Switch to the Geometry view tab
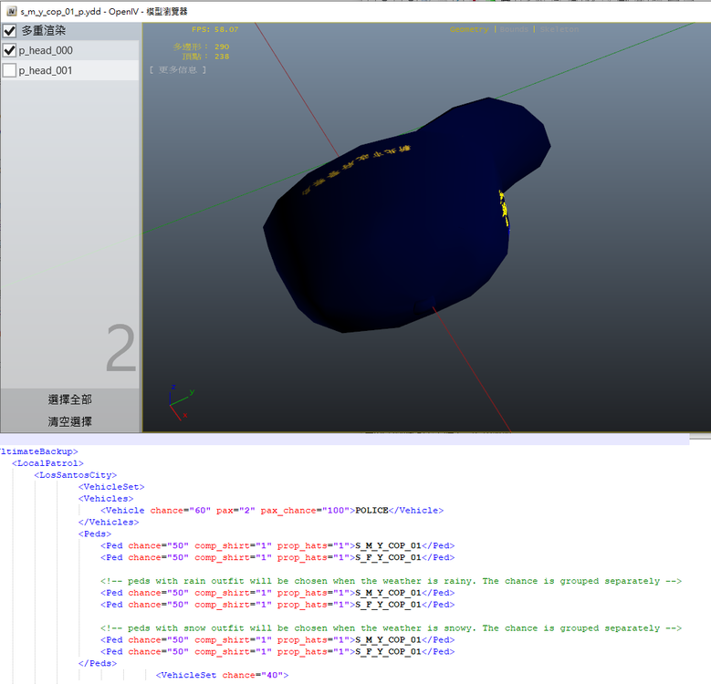 pyautogui.click(x=469, y=29)
